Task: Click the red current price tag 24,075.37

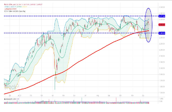Action: pos(162,25)
